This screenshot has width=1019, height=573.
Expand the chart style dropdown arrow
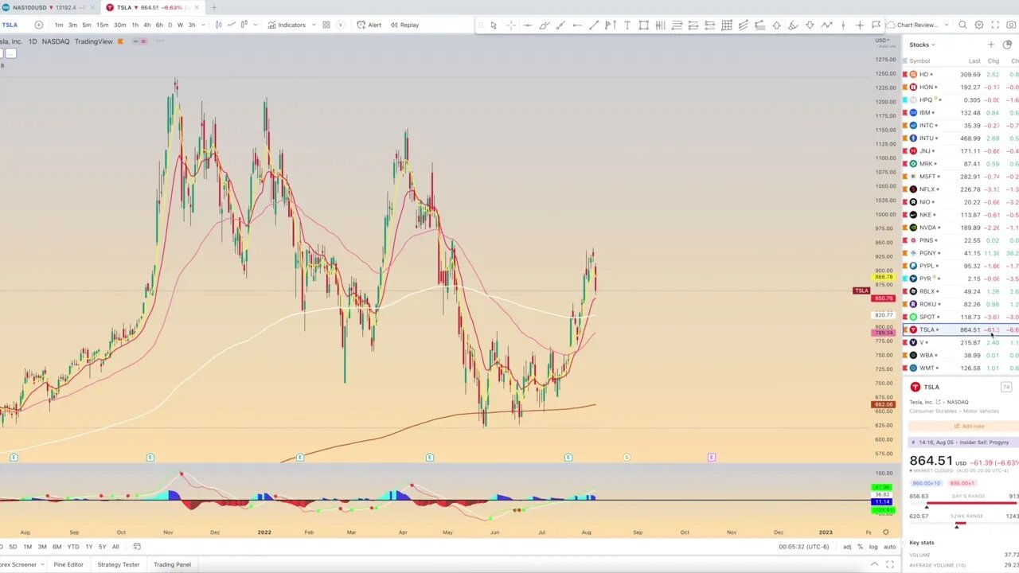tap(256, 25)
